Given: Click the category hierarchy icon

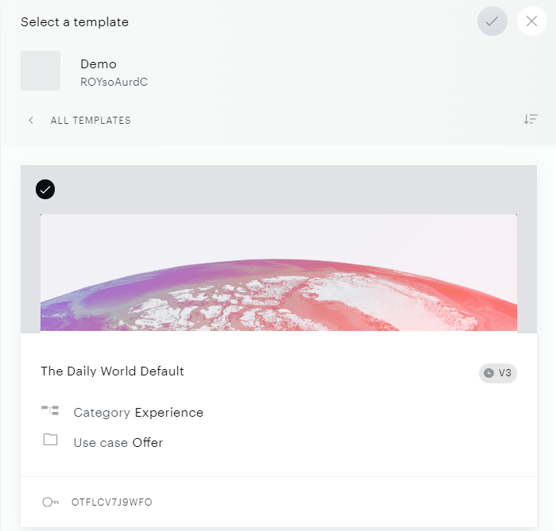Looking at the screenshot, I should [50, 410].
